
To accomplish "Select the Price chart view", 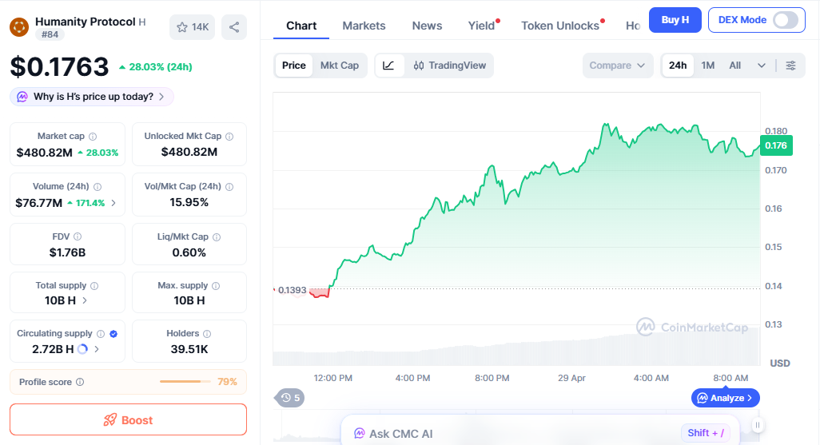I will [293, 66].
